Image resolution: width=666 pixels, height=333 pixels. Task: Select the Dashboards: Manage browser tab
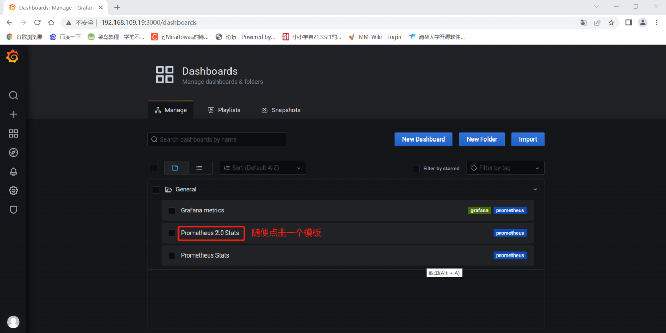click(55, 8)
